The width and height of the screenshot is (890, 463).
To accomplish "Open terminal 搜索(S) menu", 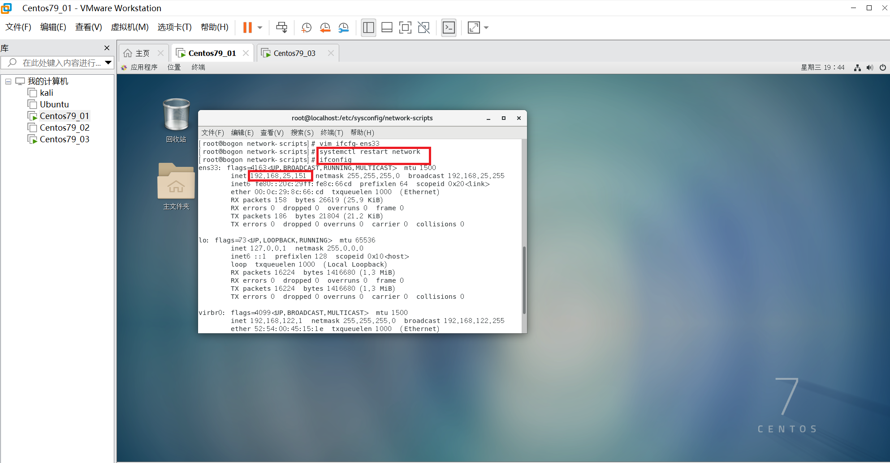I will coord(302,133).
